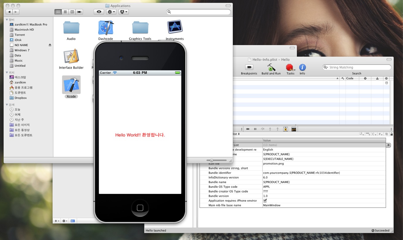Viewport: 403px width, 240px height.
Task: Toggle the editor lock icon
Action: (x=391, y=134)
